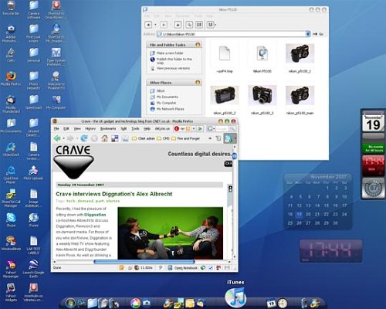The image size is (386, 309).
Task: Open the Recycle Bin desktop icon
Action: [11, 8]
